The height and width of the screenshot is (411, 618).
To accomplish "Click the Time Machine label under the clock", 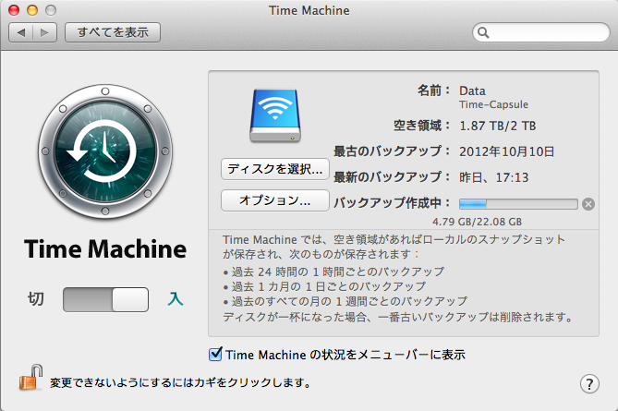I will (x=105, y=249).
